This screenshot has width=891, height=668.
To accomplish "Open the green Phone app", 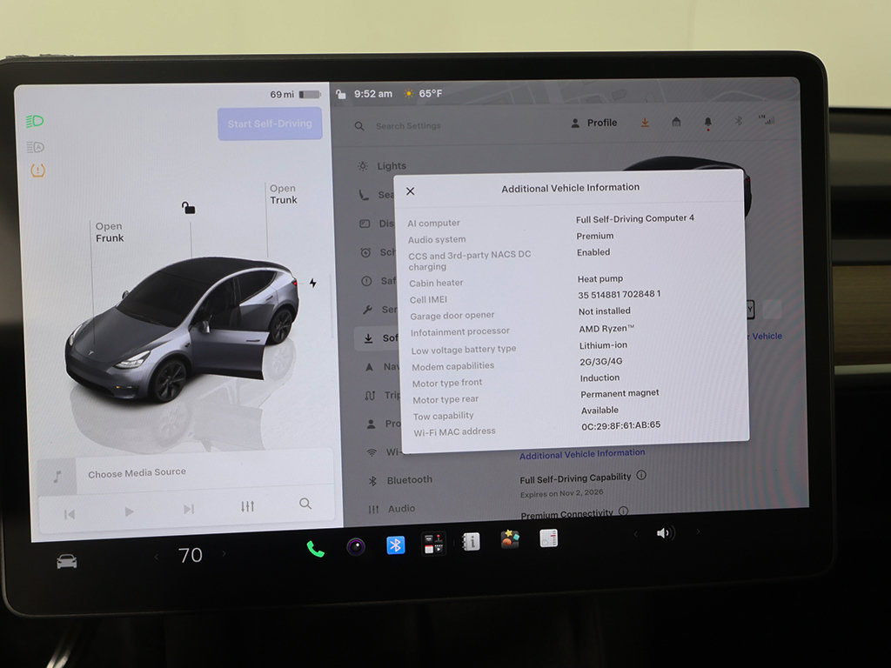I will click(x=315, y=549).
